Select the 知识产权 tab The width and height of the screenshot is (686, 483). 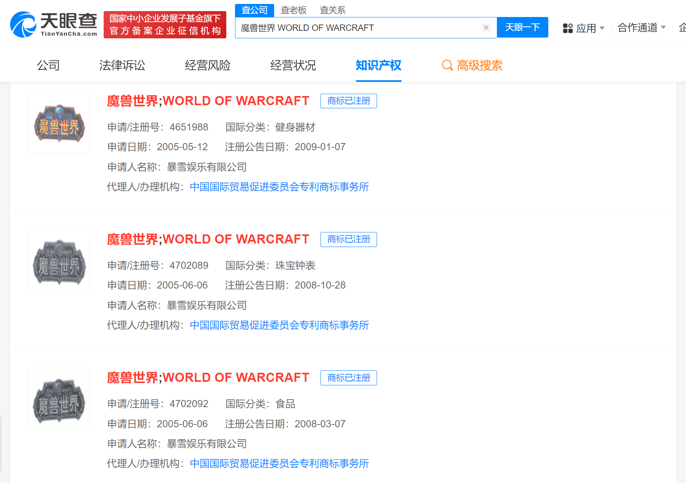379,65
